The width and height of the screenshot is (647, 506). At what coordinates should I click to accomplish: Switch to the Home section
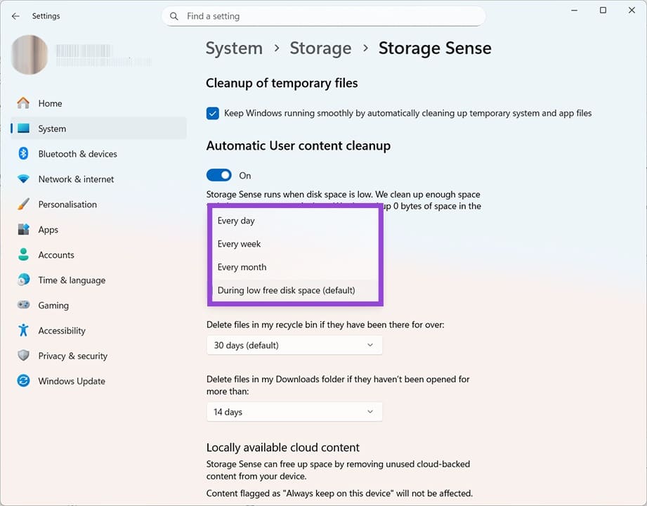(x=49, y=103)
